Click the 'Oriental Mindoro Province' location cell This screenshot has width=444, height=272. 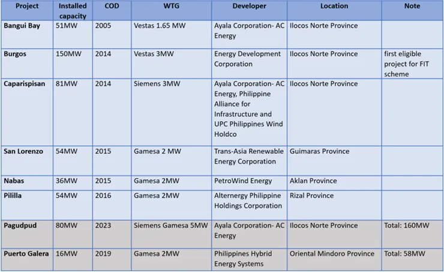(334, 259)
